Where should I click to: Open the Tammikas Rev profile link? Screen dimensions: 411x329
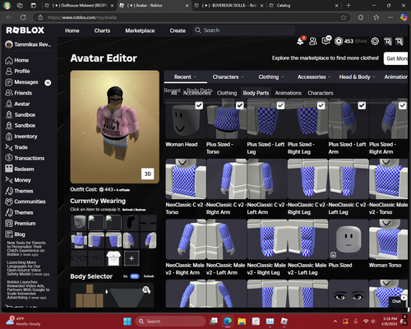click(x=29, y=44)
